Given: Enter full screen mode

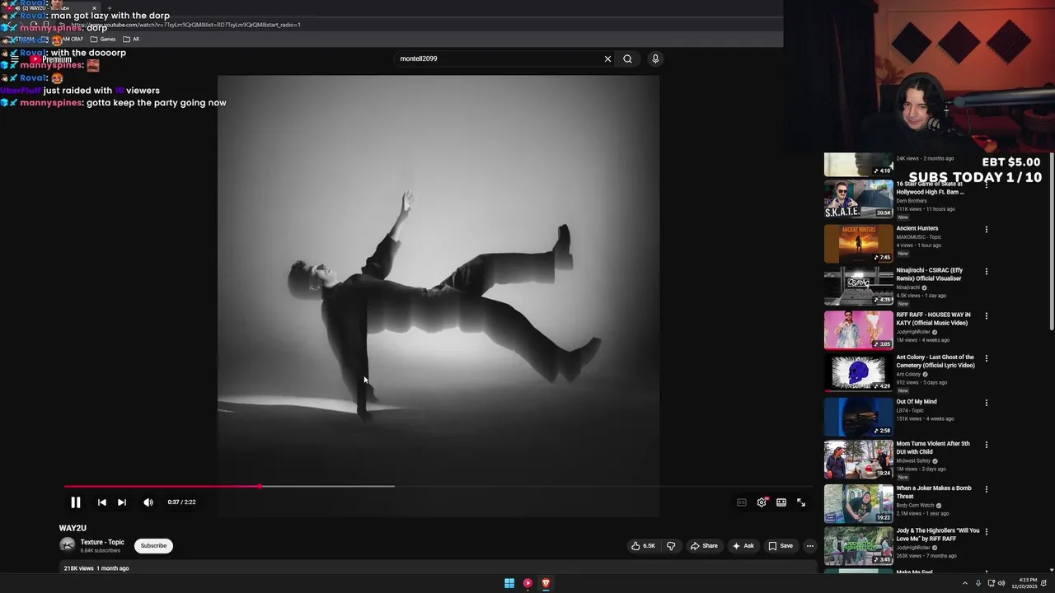Looking at the screenshot, I should (x=801, y=502).
